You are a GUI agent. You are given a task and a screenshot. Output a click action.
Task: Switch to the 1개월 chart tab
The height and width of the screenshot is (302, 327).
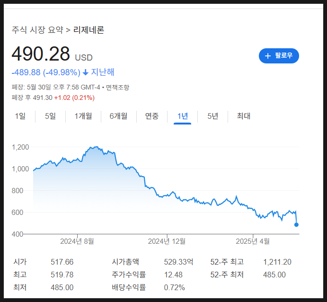83,116
